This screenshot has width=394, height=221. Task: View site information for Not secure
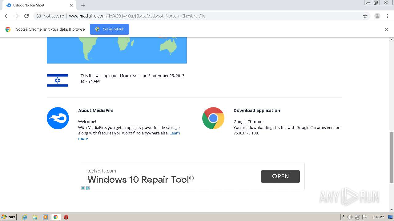pos(50,16)
